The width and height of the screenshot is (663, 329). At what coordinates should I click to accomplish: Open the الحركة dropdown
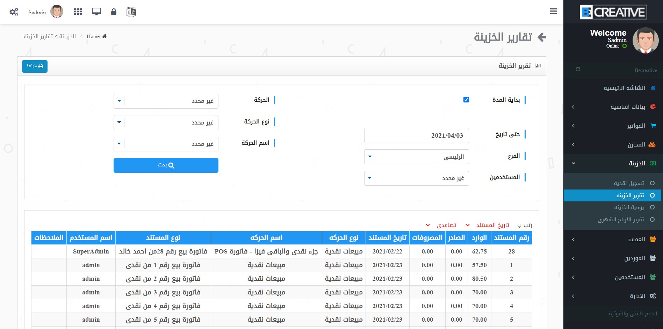[x=166, y=101]
